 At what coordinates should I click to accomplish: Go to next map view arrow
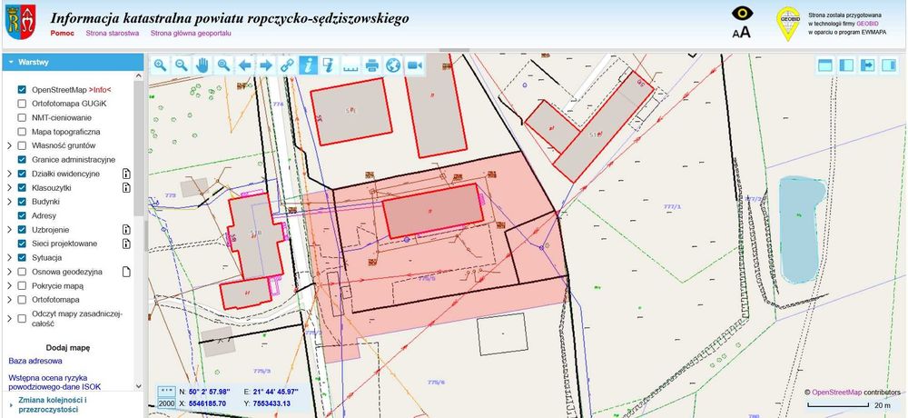[x=266, y=65]
